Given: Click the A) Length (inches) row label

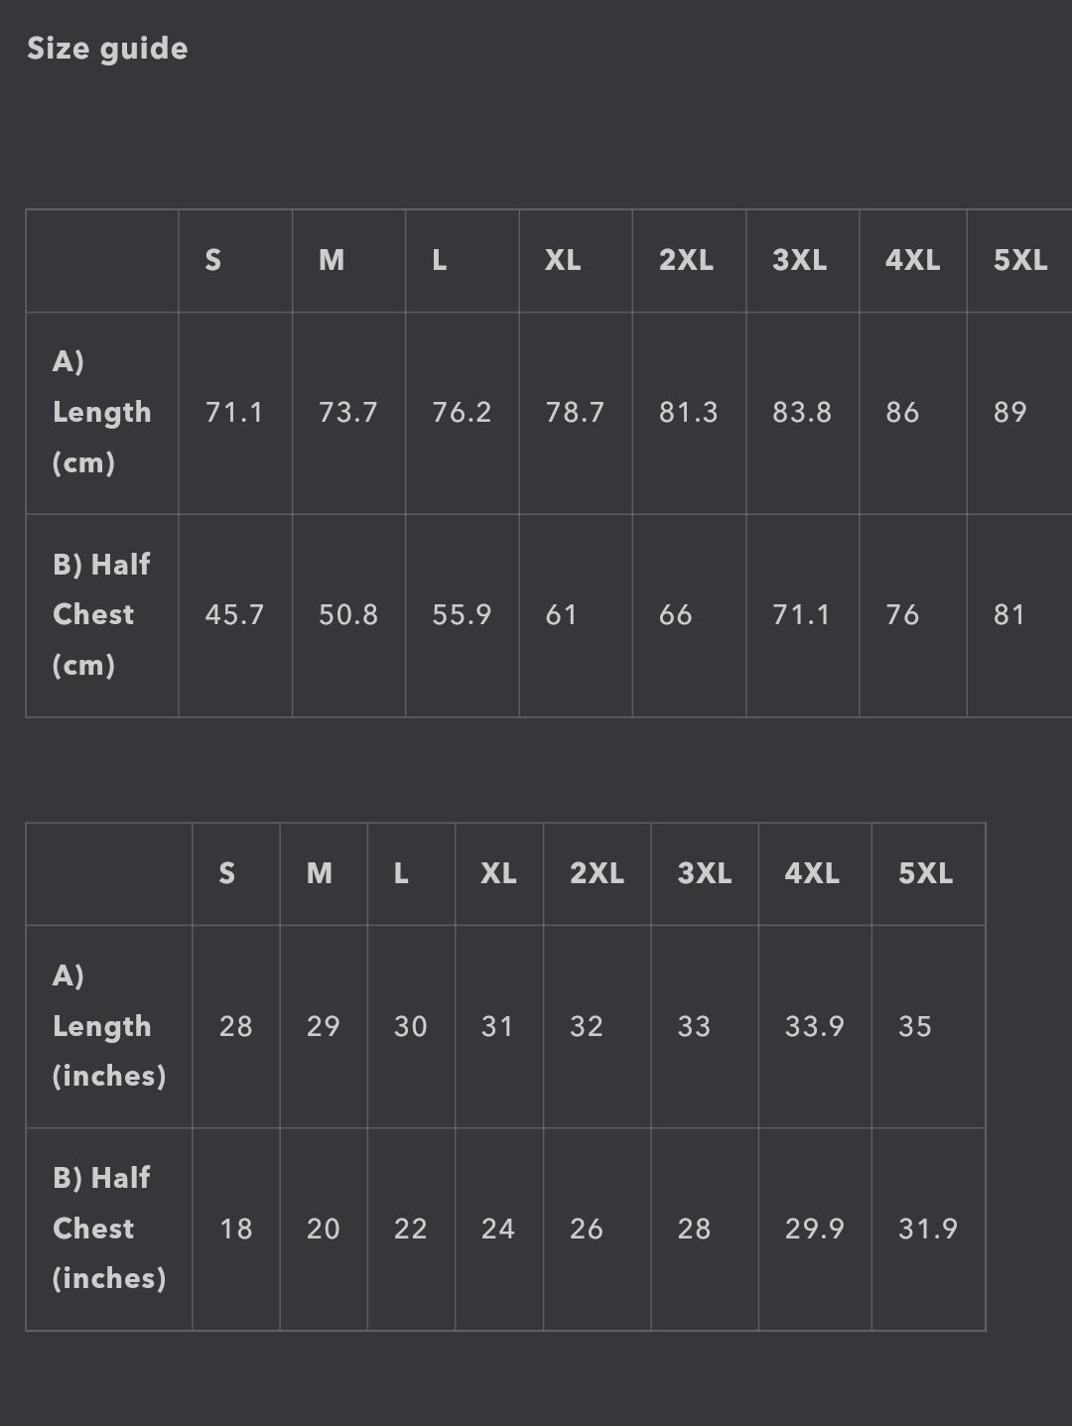Looking at the screenshot, I should pyautogui.click(x=108, y=1025).
